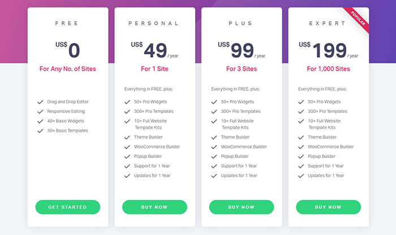Click checkmark beside 40+ Basic Widgets
Viewport: 396px width, 235px height.
[x=40, y=121]
